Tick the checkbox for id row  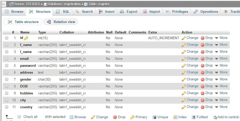(7, 38)
